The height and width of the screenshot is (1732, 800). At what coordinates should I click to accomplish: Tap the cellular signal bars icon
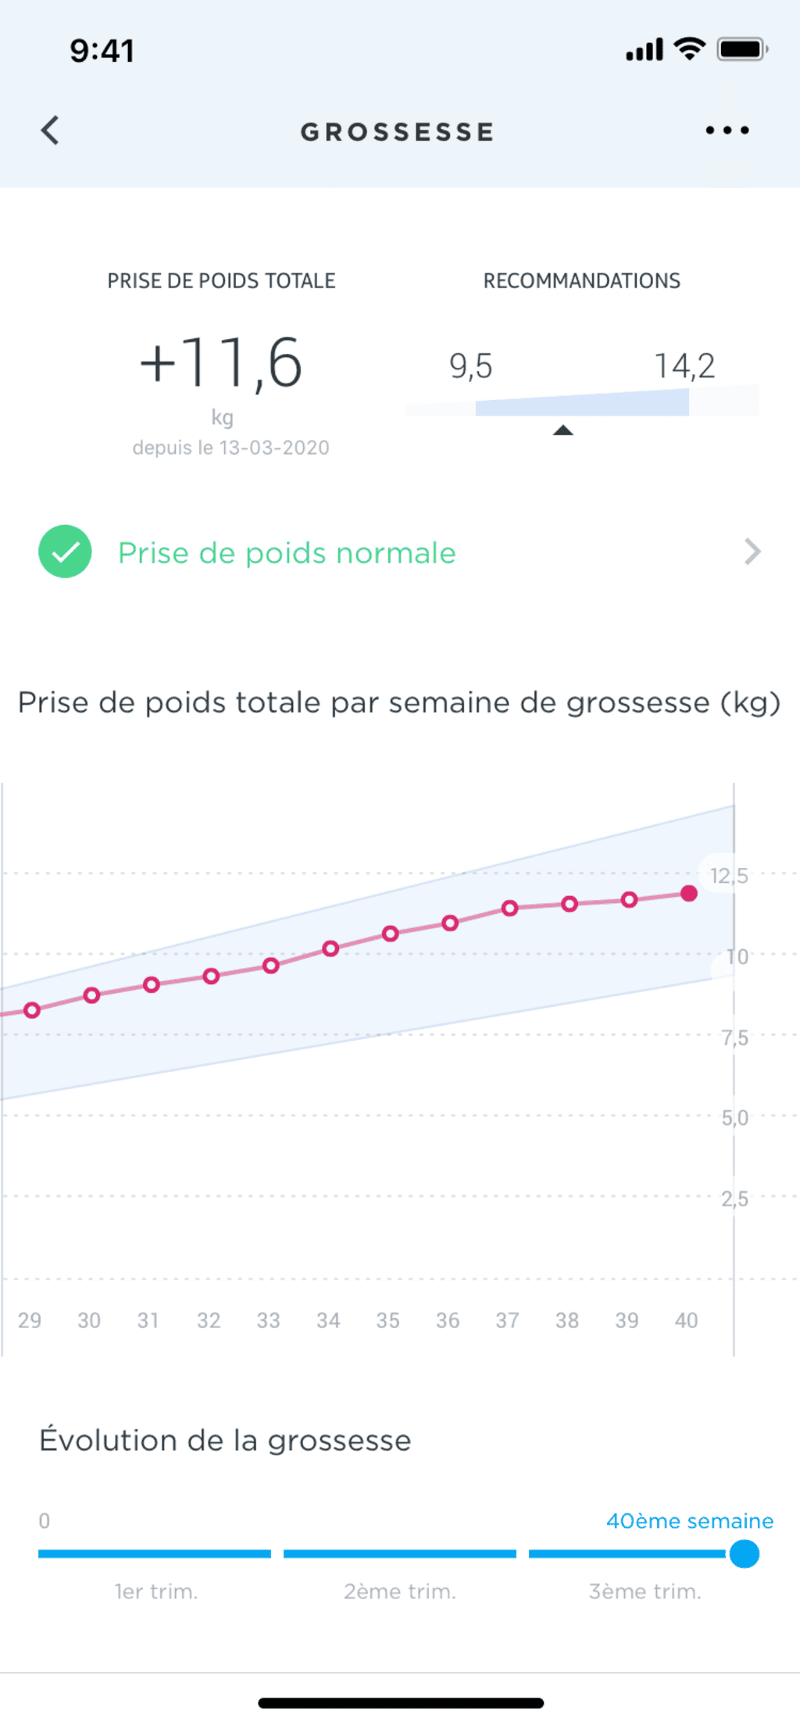[x=645, y=50]
